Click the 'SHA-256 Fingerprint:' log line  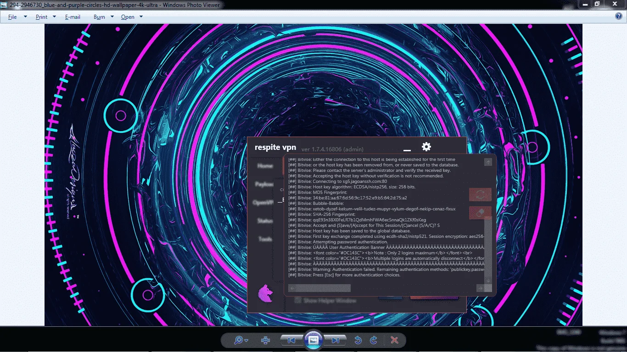321,214
